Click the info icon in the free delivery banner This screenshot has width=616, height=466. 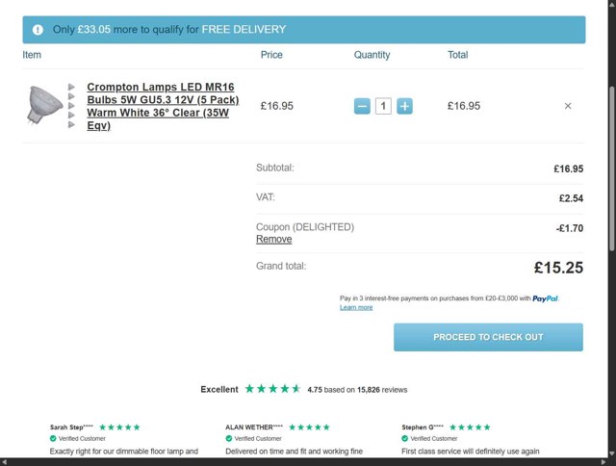[38, 30]
